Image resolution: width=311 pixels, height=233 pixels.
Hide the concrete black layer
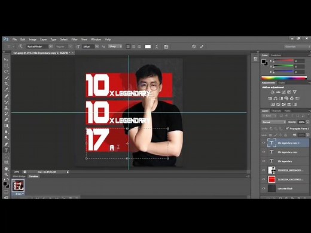tap(264, 188)
